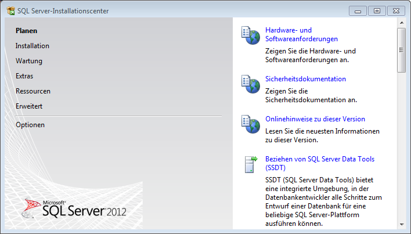Go to the Extras section

[24, 76]
